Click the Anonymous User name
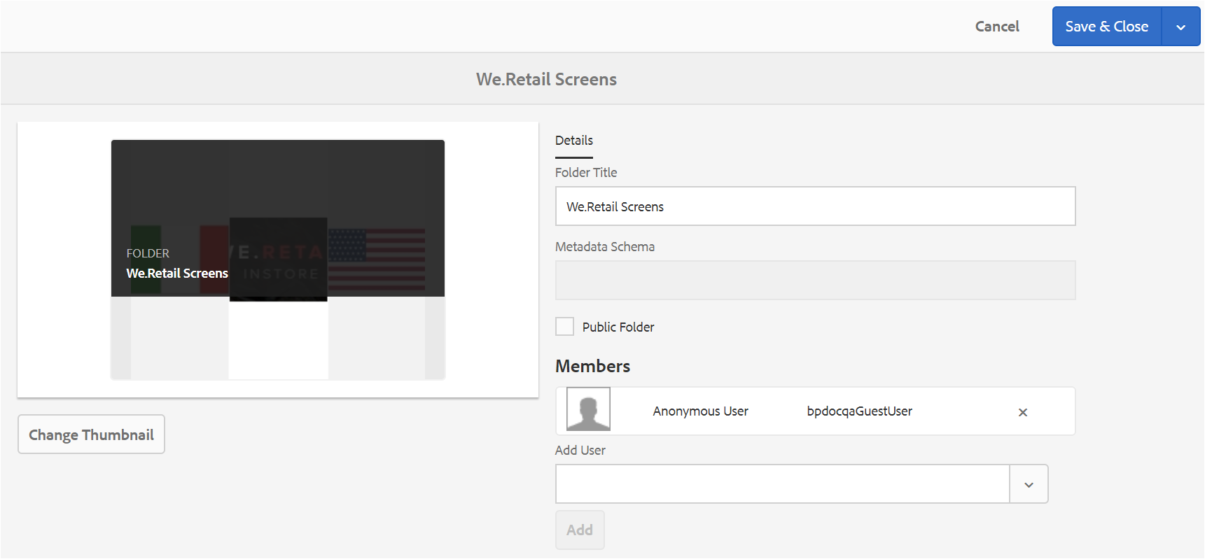Screen dimensions: 1205x559 pos(700,411)
